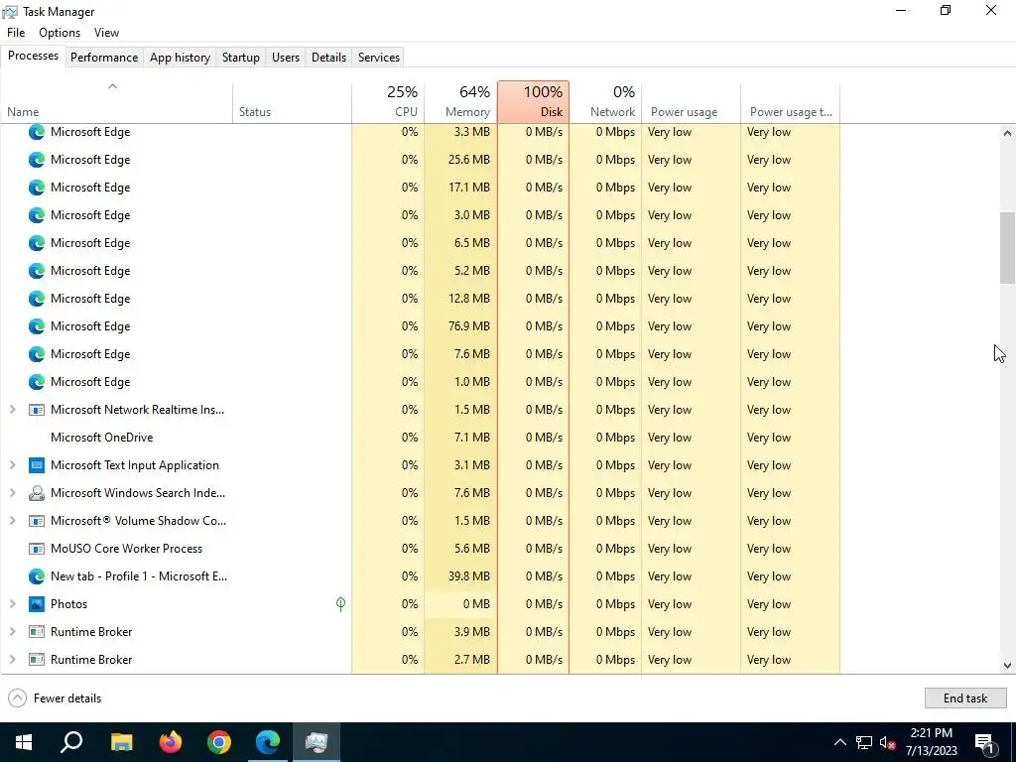
Task: Click the Microsoft Network Realtime Inspection process icon
Action: click(x=37, y=410)
